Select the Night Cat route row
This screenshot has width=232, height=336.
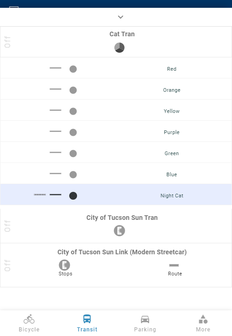click(x=116, y=195)
